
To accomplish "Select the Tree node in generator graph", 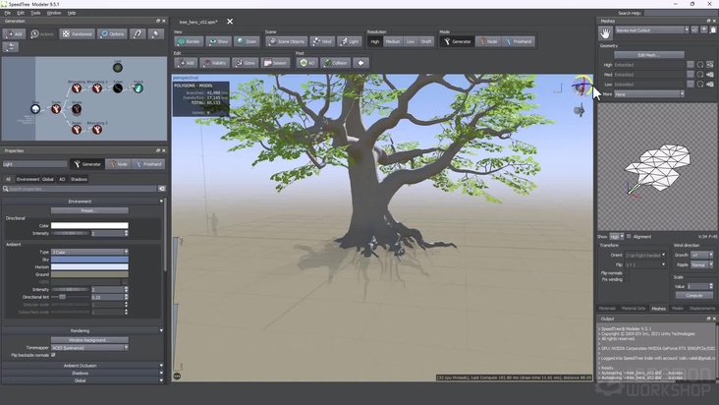I will tap(35, 109).
